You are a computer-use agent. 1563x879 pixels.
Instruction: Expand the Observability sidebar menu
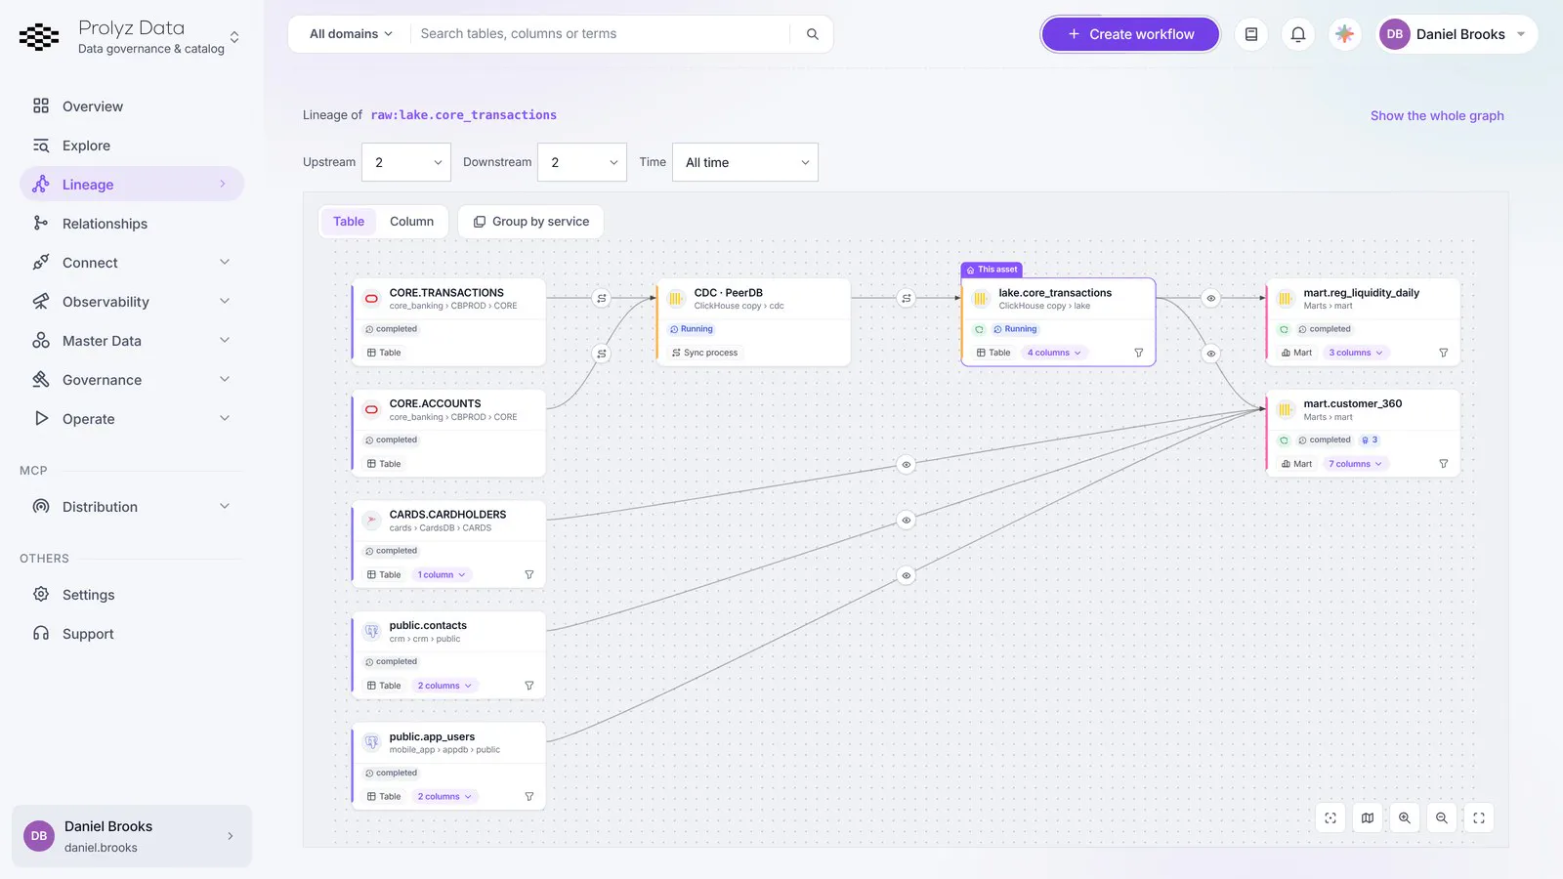(x=132, y=302)
